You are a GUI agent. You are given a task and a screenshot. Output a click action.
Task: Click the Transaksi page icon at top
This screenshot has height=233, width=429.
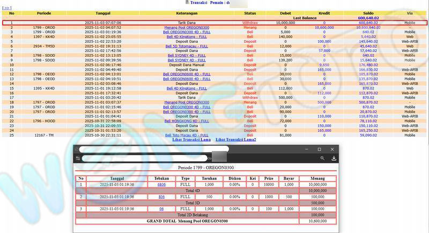click(x=187, y=3)
